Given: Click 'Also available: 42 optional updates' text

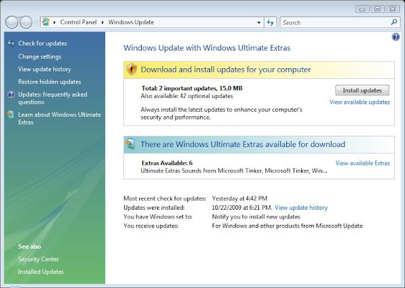Looking at the screenshot, I should click(187, 96).
